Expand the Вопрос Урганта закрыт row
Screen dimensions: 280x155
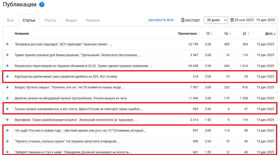tap(7, 87)
